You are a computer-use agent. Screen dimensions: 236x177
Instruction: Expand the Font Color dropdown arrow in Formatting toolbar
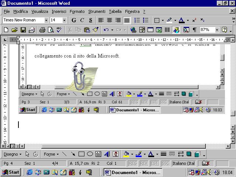[x=188, y=20]
